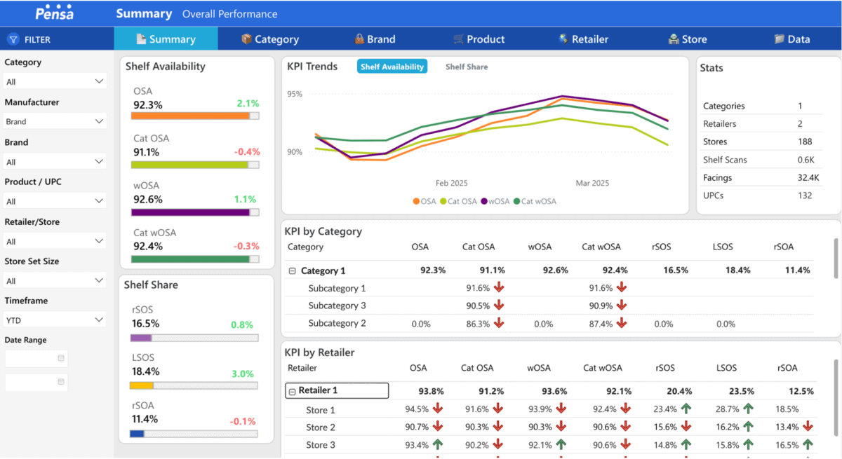Screen dimensions: 842x459
Task: Open the Data tab
Action: pyautogui.click(x=791, y=39)
